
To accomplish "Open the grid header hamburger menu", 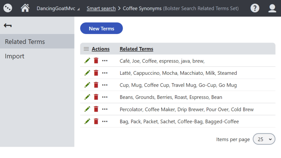I will pyautogui.click(x=86, y=49).
